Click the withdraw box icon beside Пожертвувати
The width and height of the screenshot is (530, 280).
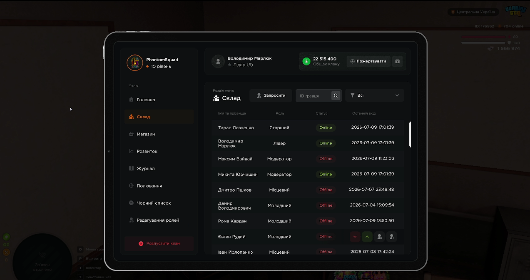click(397, 61)
